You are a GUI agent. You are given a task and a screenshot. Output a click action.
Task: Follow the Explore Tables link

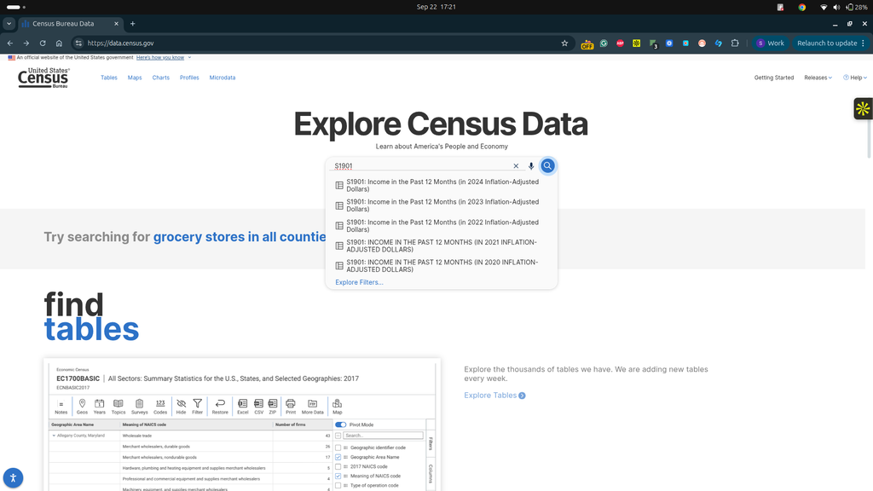494,396
